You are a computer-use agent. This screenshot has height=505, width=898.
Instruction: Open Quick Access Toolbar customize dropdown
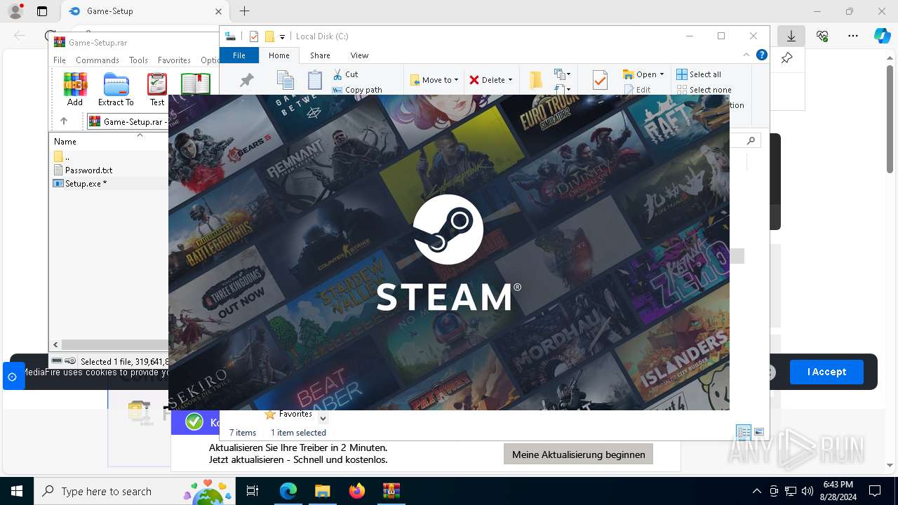[x=282, y=36]
